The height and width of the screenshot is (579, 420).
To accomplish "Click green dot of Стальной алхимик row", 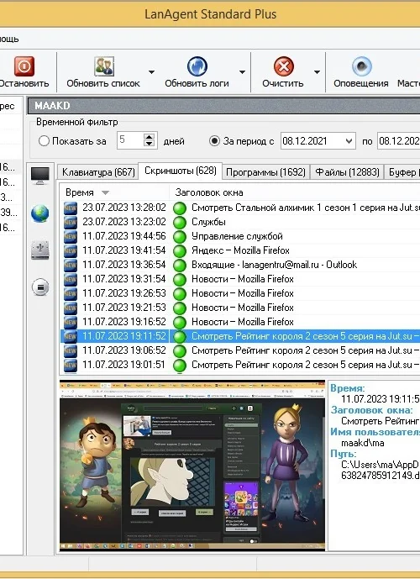I will tap(180, 208).
